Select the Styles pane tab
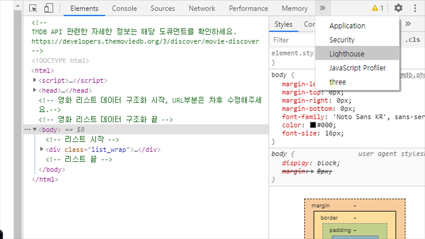The image size is (425, 239). [283, 24]
